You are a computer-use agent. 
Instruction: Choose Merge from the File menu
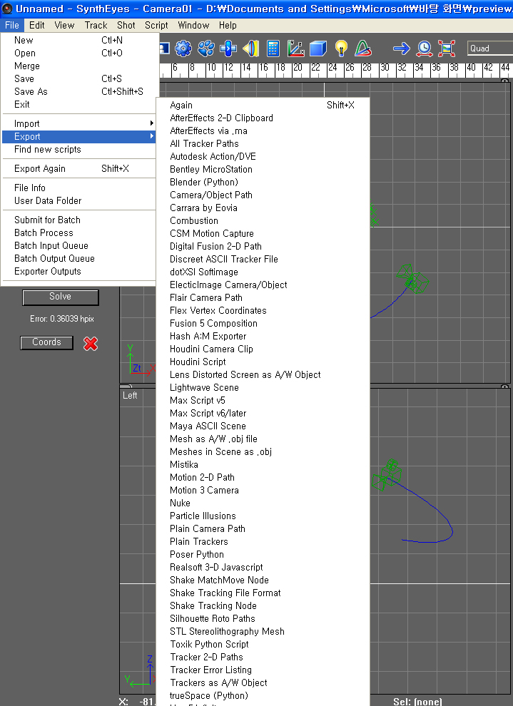[78, 66]
